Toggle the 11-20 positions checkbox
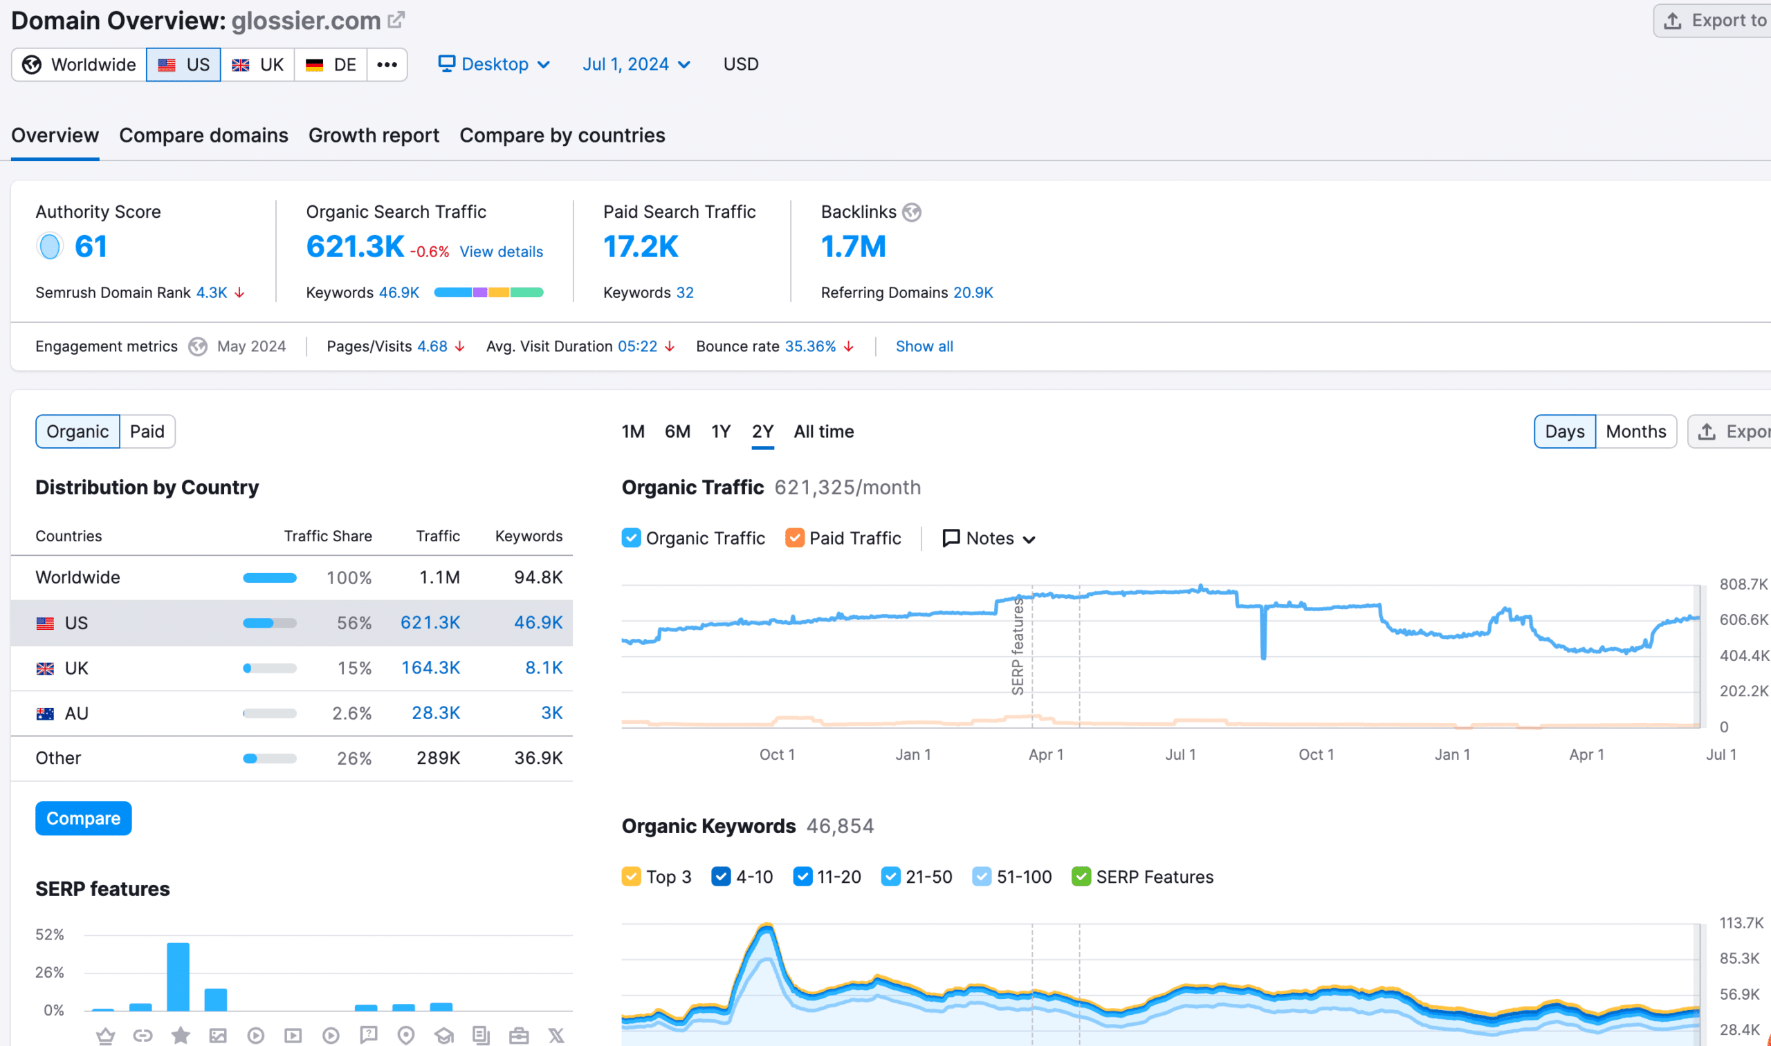1771x1046 pixels. (x=802, y=876)
